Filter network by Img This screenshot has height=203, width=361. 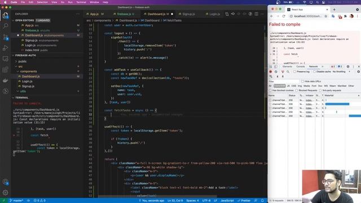click(x=300, y=86)
